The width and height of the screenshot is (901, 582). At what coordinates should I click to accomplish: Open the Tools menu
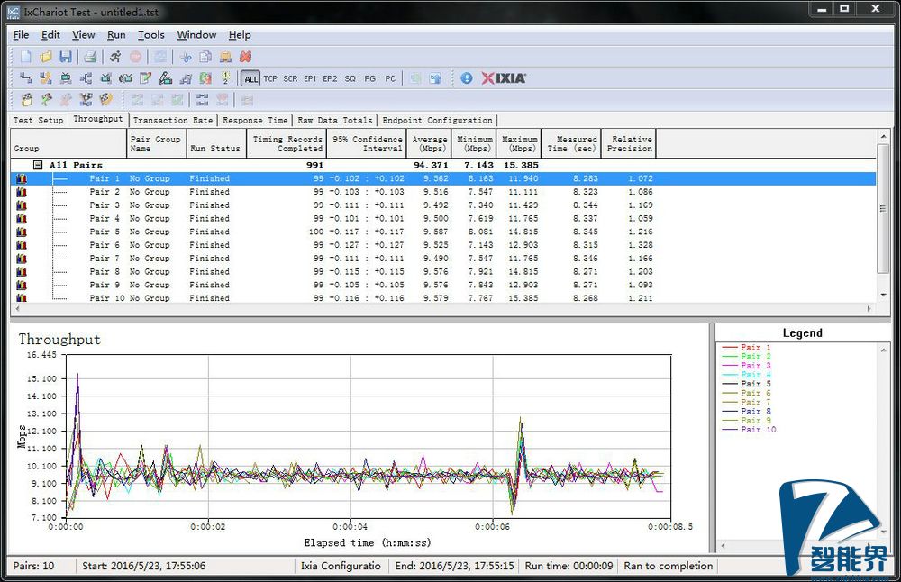[150, 35]
